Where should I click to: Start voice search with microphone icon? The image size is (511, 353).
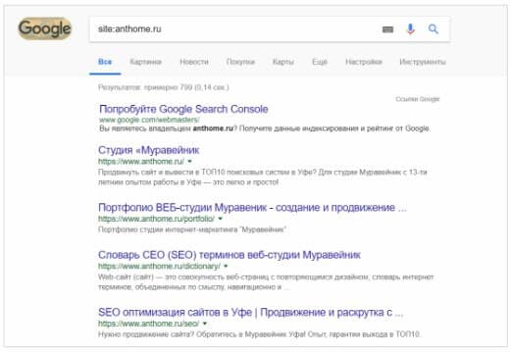point(410,29)
